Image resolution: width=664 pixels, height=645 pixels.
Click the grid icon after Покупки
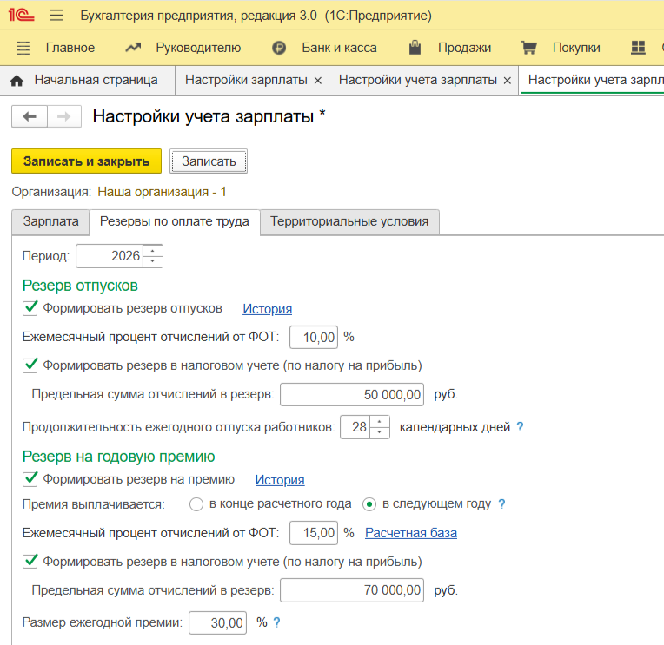point(638,48)
